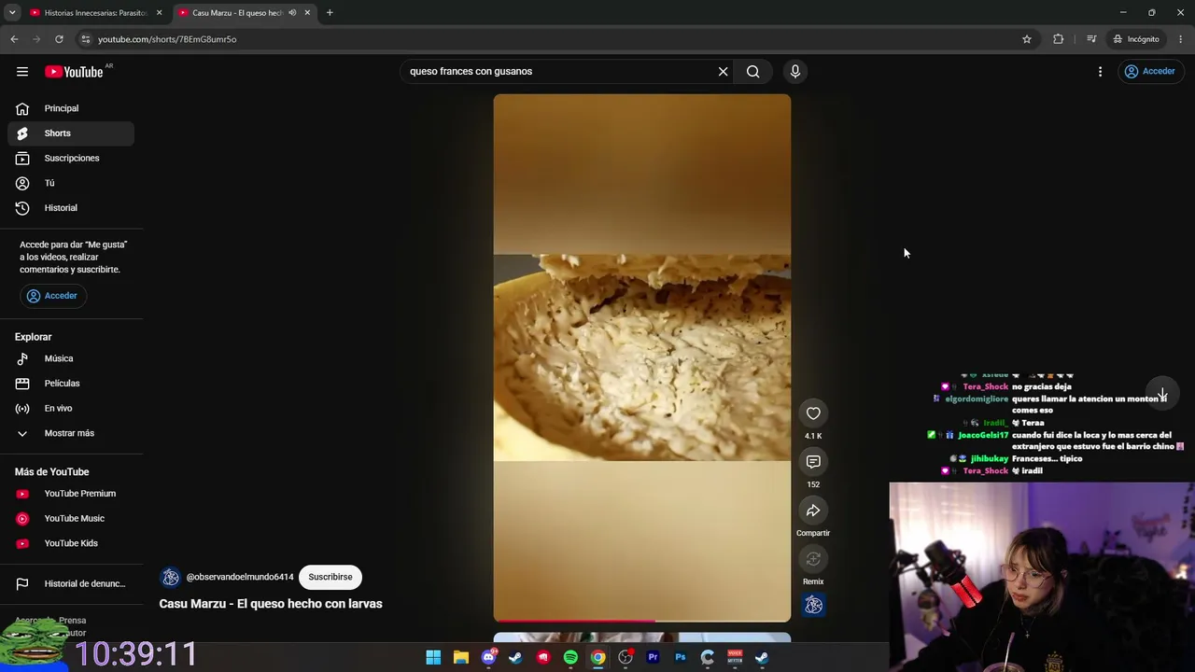Share this Short via Compartir
Image resolution: width=1195 pixels, height=672 pixels.
(x=813, y=511)
